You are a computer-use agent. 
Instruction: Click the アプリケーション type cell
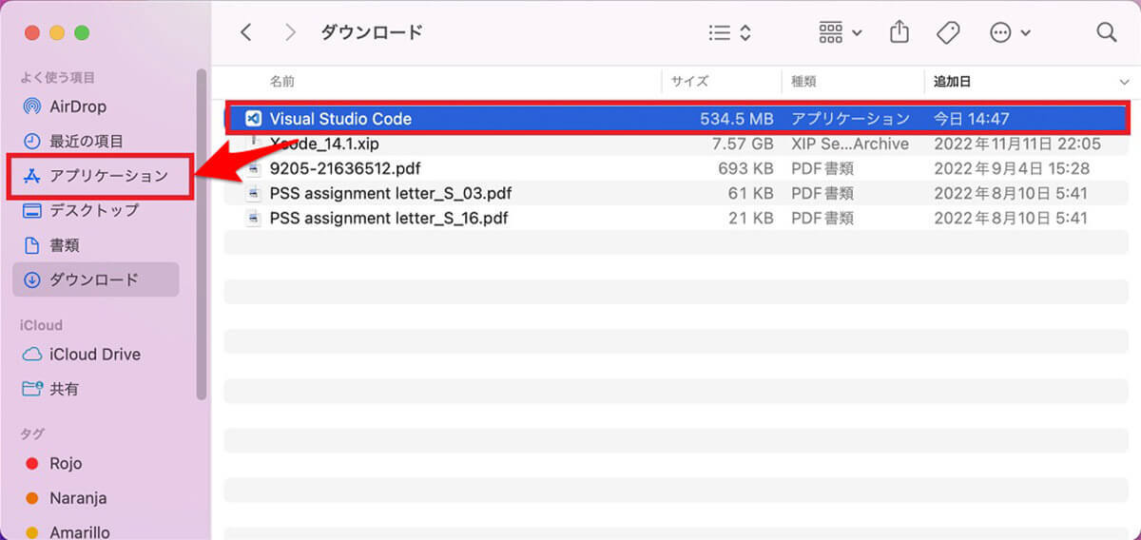tap(850, 119)
